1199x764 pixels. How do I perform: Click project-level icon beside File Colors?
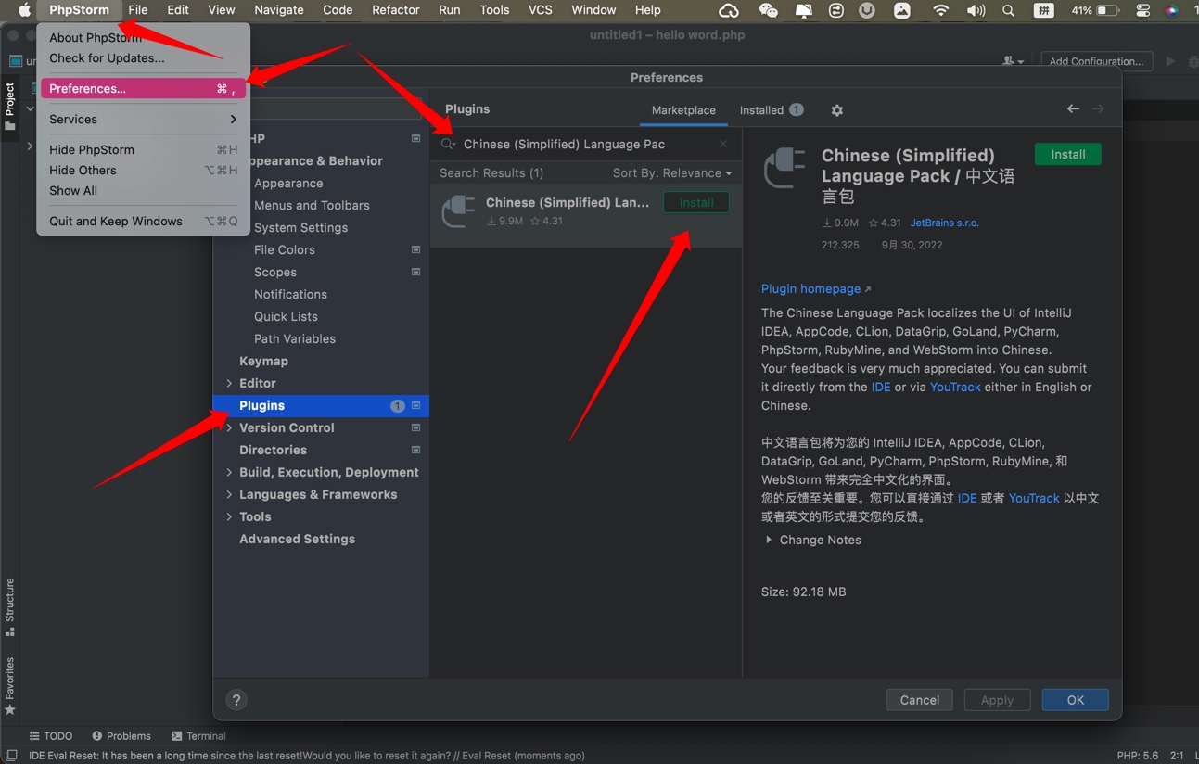coord(416,250)
